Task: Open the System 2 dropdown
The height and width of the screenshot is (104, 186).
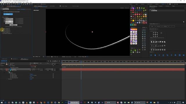Action: [9, 20]
